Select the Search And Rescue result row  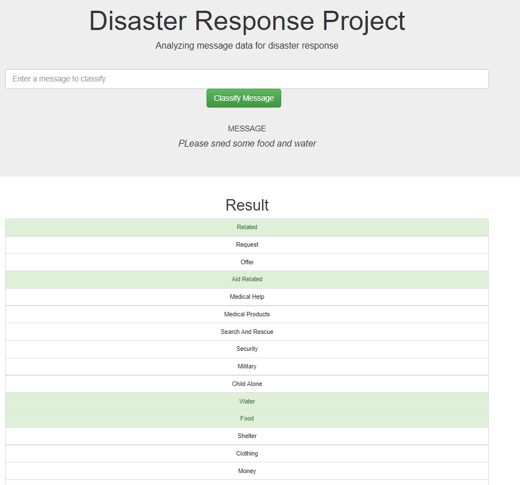(247, 332)
